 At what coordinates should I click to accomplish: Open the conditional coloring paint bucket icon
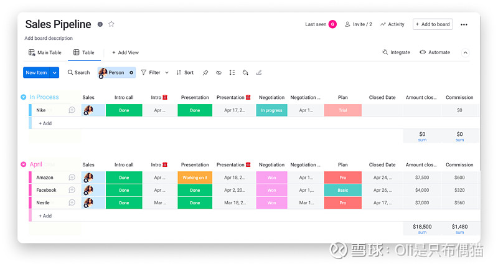pos(245,73)
